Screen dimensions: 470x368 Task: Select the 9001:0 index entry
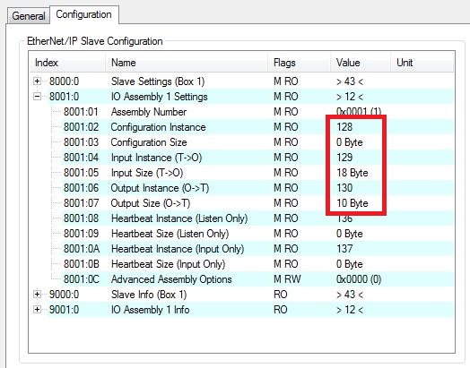pyautogui.click(x=65, y=310)
